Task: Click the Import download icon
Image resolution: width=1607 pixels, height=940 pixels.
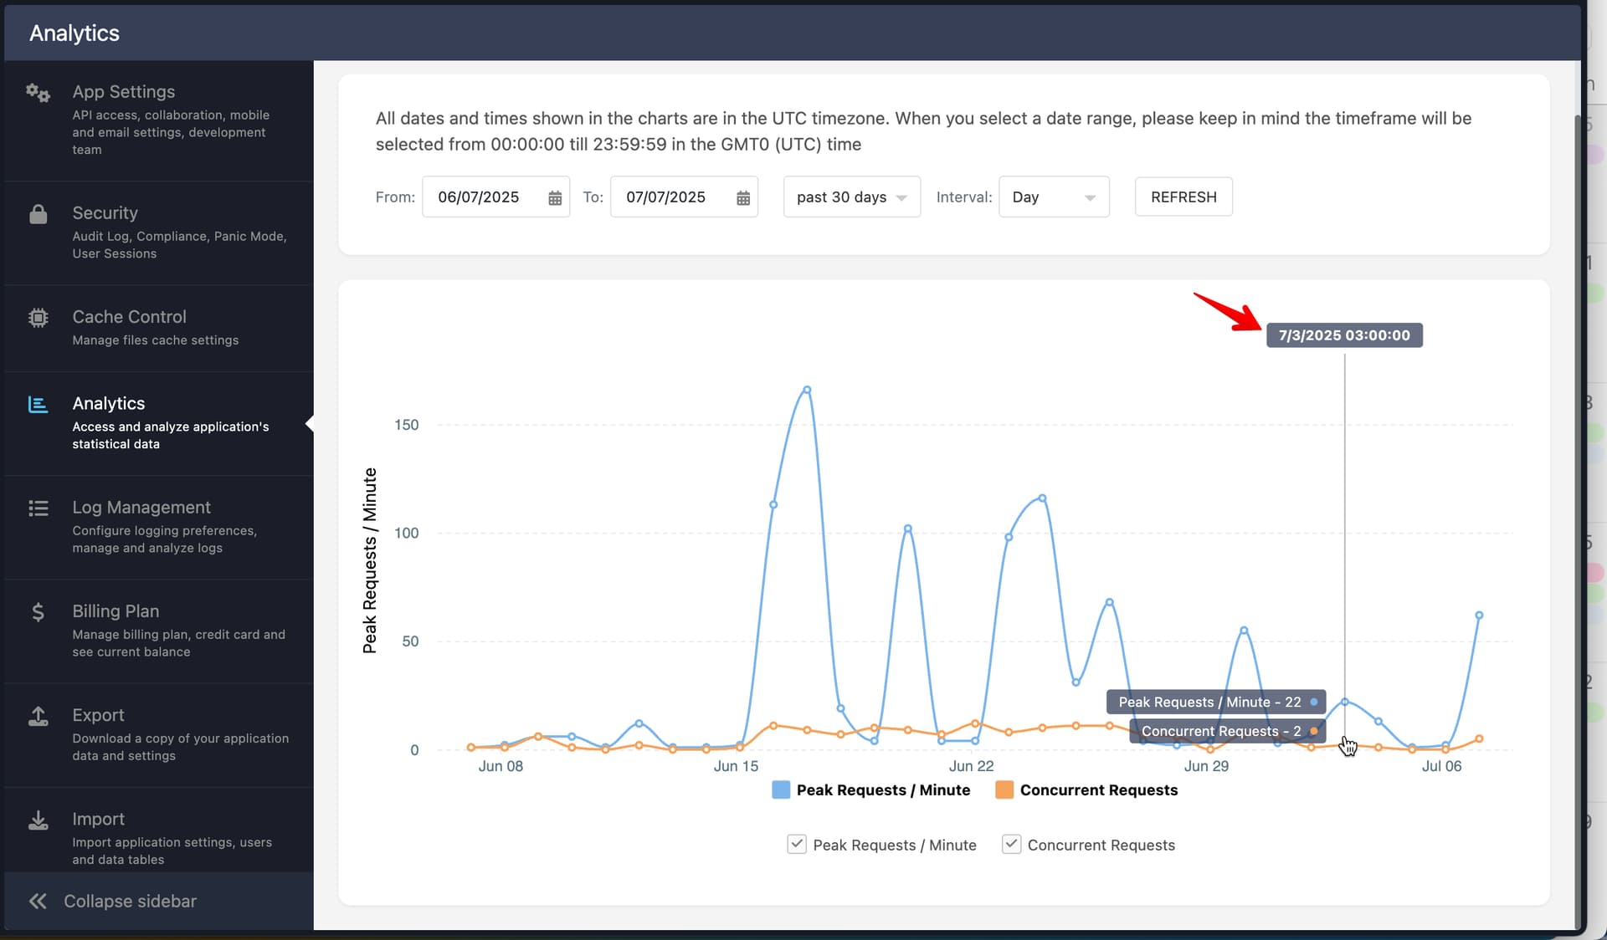Action: point(38,820)
